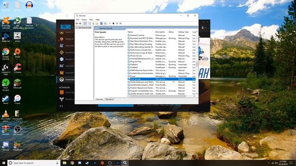The image size is (296, 166).
Task: Select the Performance Logs & Alerts row
Action: click(x=161, y=53)
